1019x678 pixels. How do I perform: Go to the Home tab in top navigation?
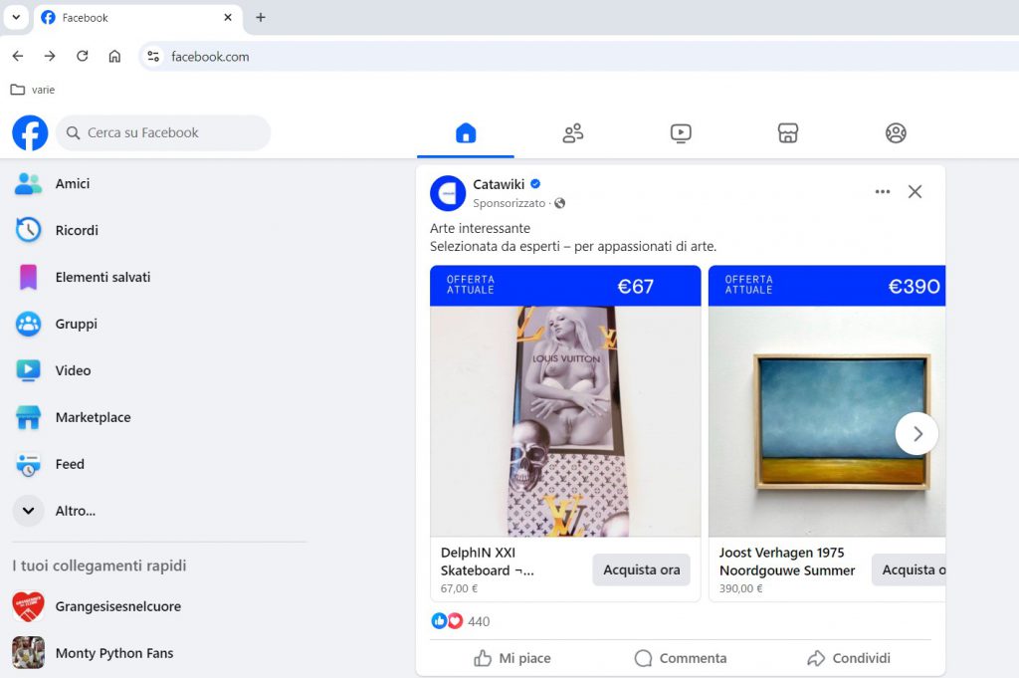[466, 133]
